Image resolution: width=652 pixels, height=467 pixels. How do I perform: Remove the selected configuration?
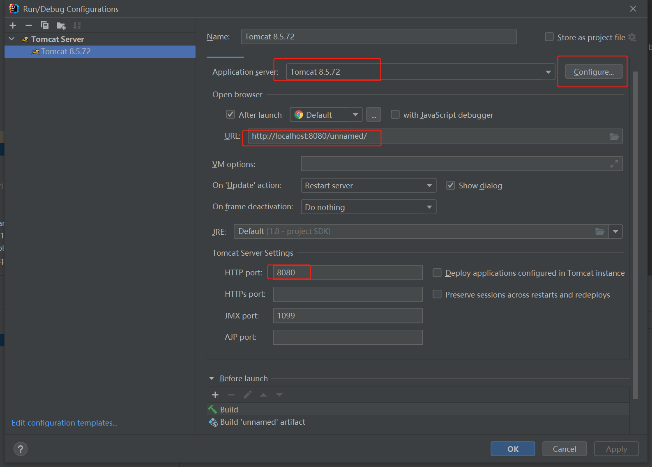(x=28, y=25)
